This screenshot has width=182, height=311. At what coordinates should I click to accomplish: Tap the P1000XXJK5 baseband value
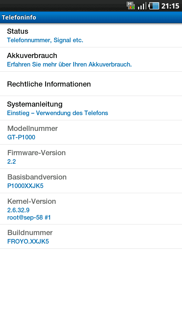[25, 186]
